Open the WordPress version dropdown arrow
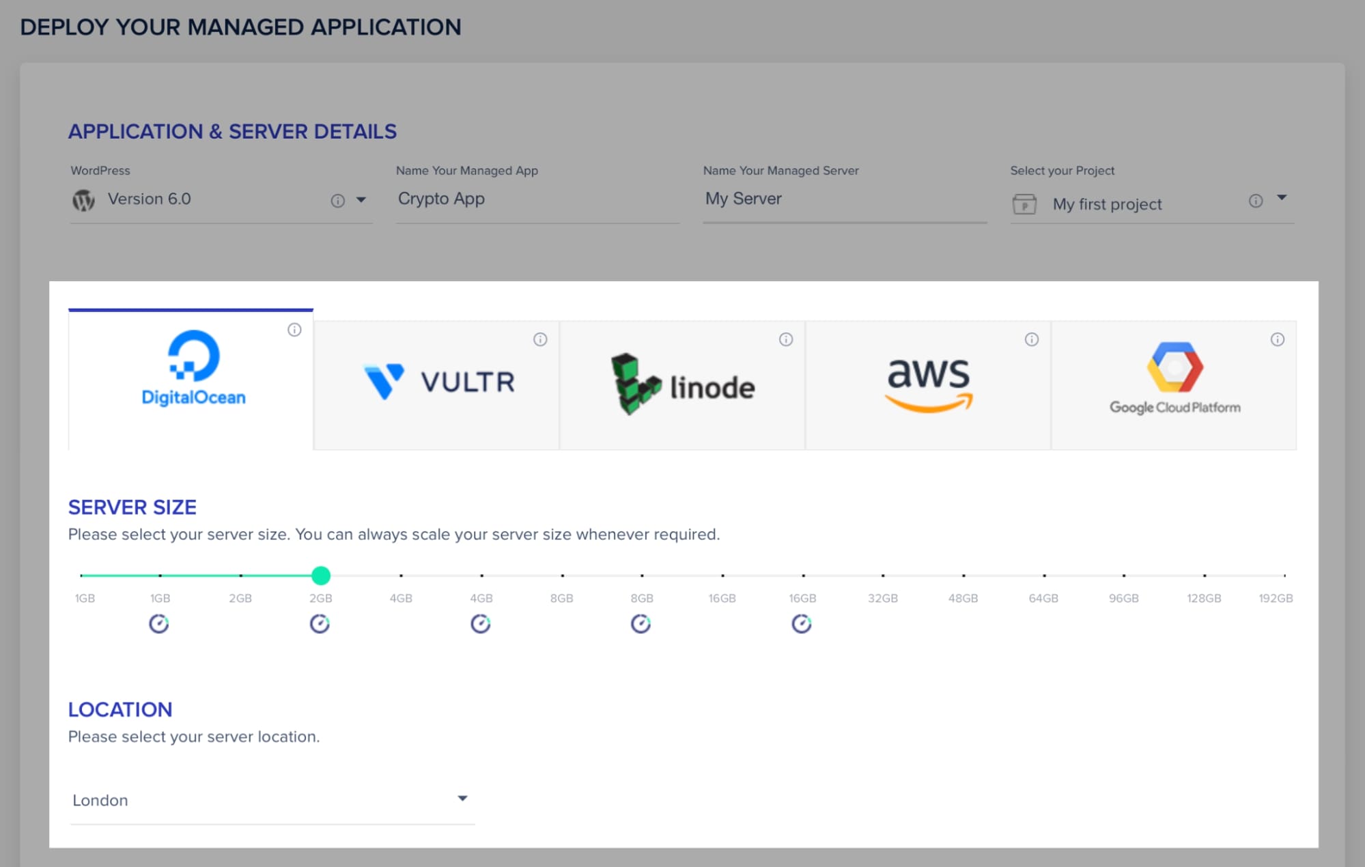The image size is (1365, 867). 361,200
